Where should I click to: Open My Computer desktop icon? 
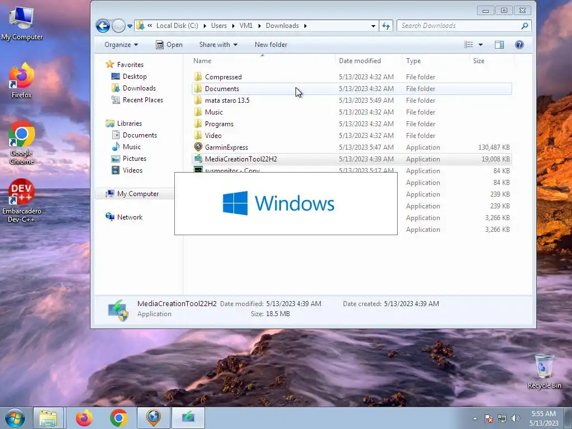[x=22, y=22]
